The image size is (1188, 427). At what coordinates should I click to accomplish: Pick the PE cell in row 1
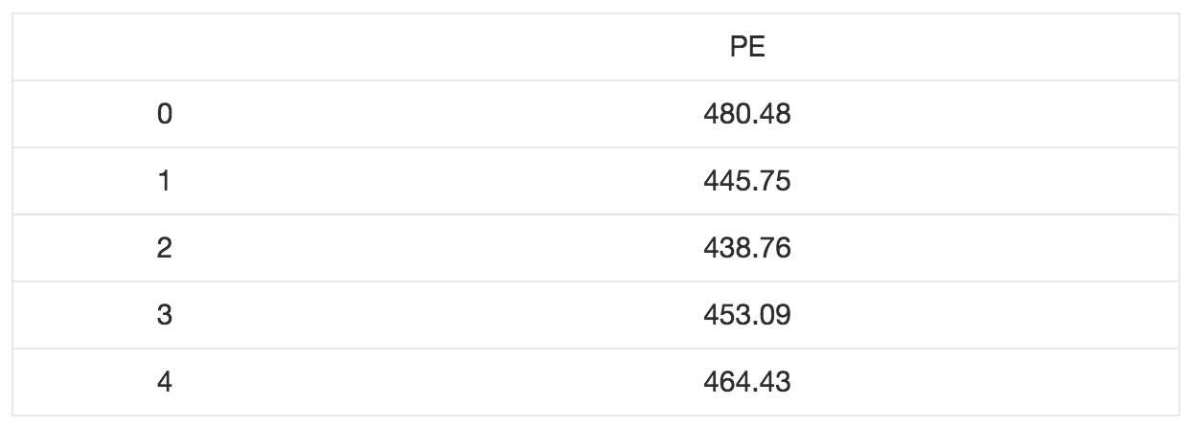747,182
